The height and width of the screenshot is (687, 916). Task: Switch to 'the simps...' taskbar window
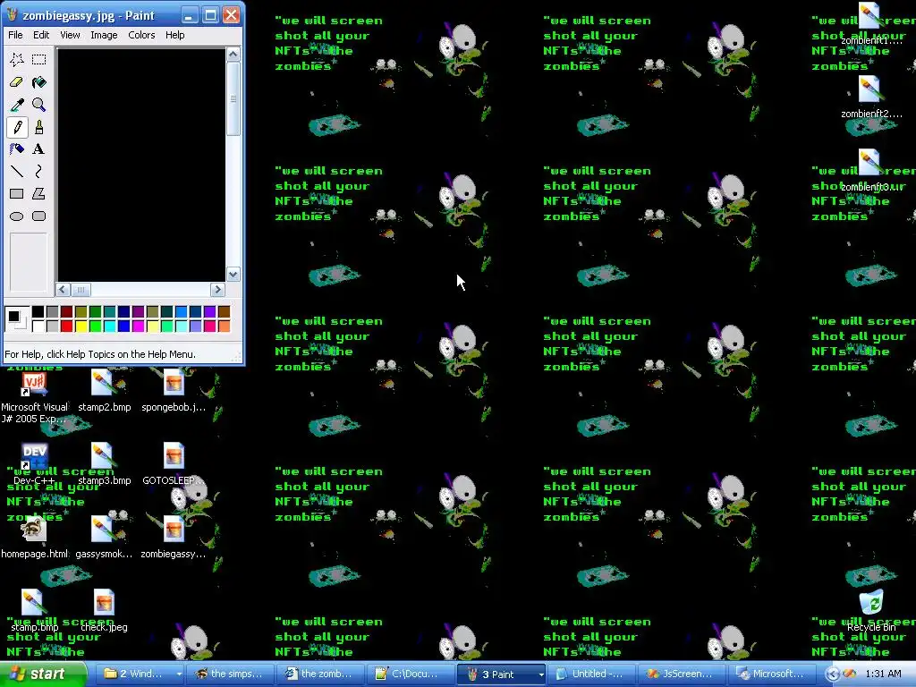pyautogui.click(x=232, y=674)
